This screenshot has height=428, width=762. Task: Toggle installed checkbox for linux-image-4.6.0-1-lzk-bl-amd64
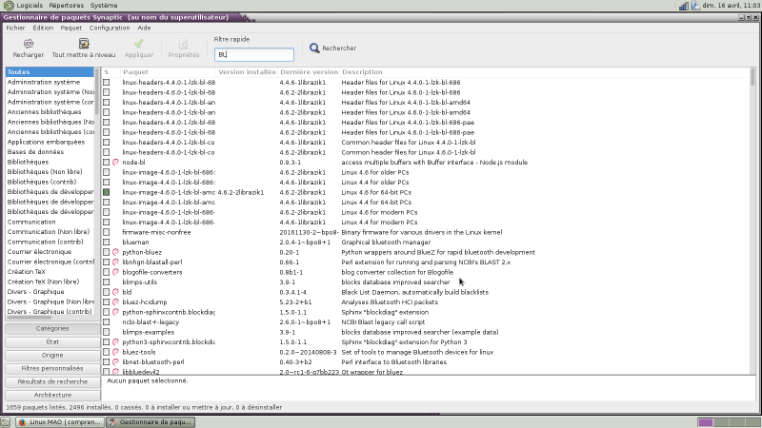pos(107,192)
